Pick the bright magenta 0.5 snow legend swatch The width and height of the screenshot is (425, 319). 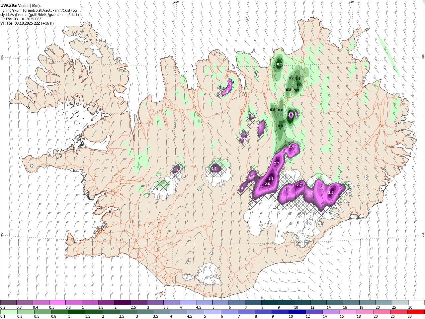coord(57,302)
